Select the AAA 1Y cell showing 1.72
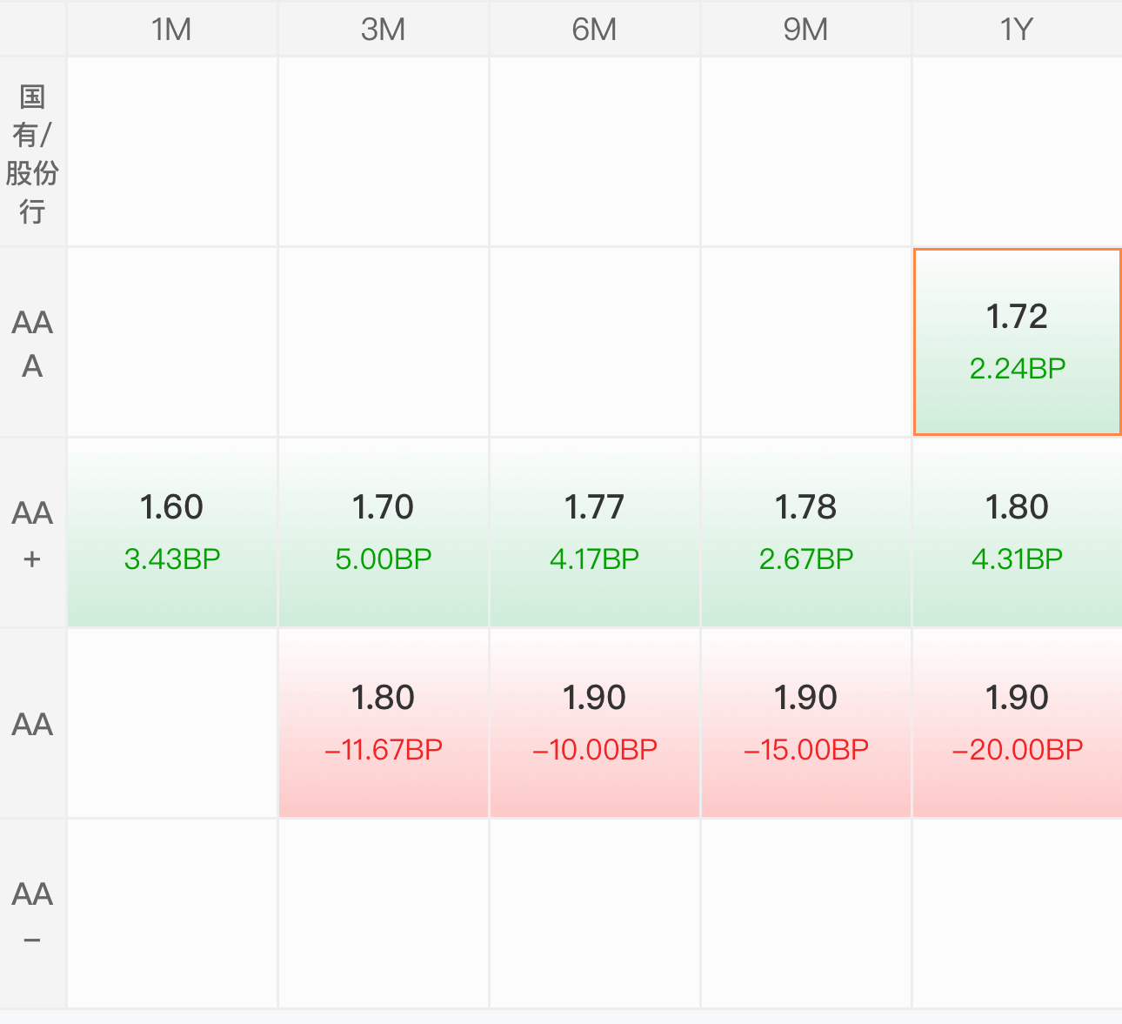The width and height of the screenshot is (1122, 1024). (1017, 342)
